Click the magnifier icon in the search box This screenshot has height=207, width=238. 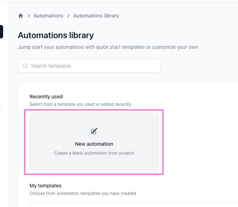tap(25, 66)
